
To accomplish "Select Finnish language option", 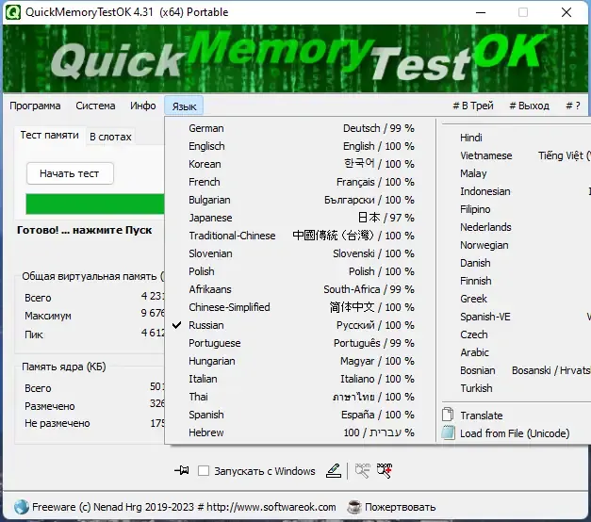I will tap(515, 281).
